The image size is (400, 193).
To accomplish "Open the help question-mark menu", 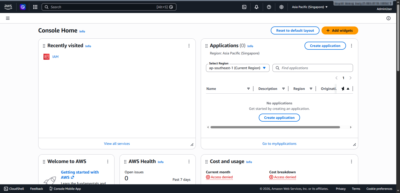I will (269, 7).
